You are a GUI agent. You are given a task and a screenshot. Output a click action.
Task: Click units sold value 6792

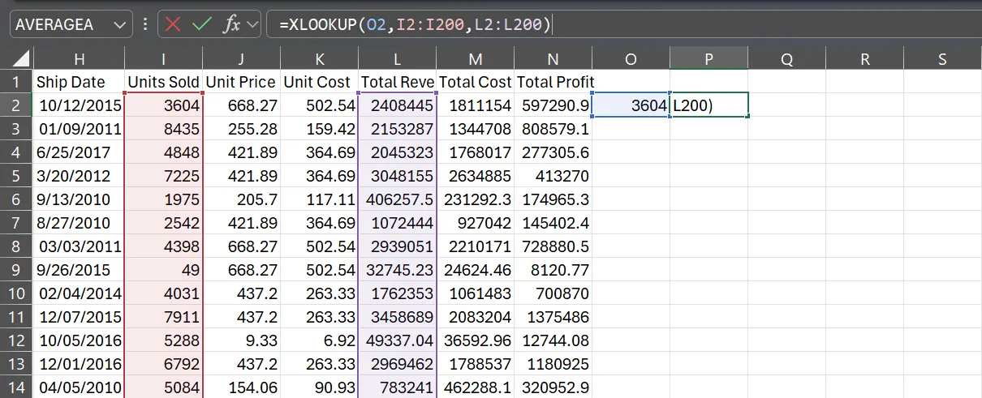tap(163, 364)
